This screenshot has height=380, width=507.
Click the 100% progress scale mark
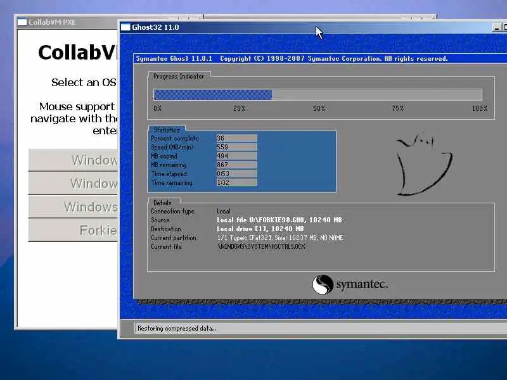(480, 108)
